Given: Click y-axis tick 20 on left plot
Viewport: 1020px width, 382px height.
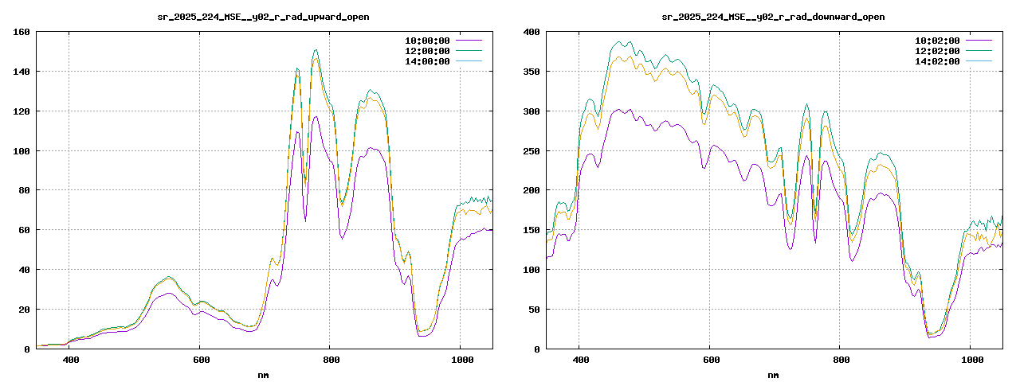Looking at the screenshot, I should 24,310.
